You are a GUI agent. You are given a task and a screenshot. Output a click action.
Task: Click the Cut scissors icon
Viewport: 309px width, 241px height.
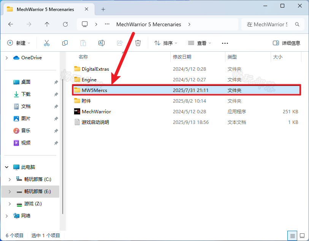[x=47, y=43]
